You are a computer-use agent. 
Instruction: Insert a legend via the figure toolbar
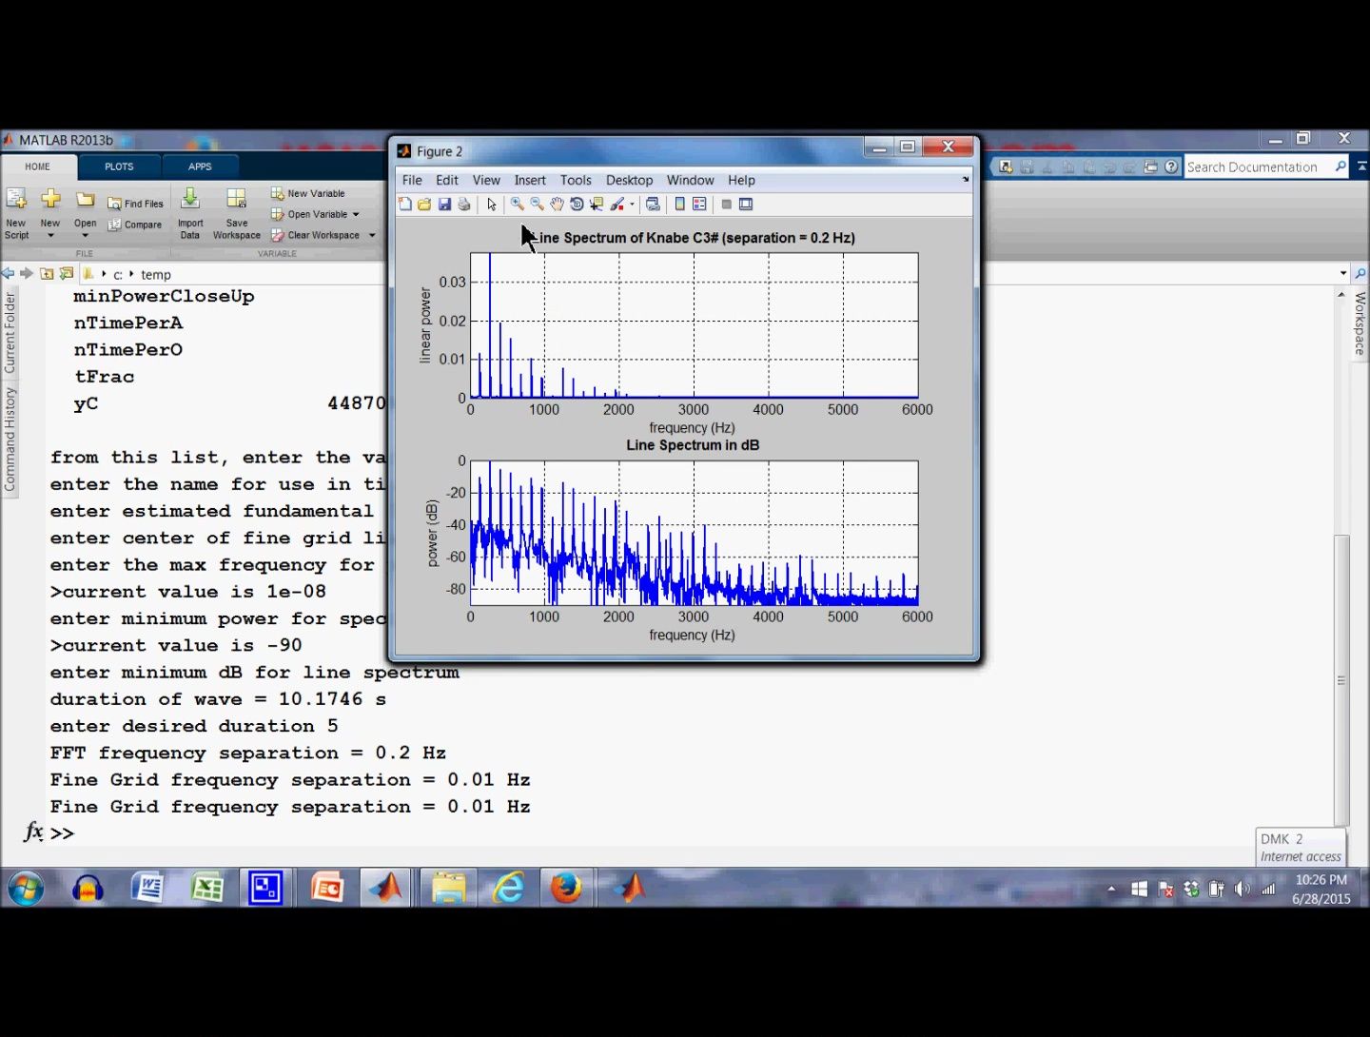pyautogui.click(x=699, y=205)
